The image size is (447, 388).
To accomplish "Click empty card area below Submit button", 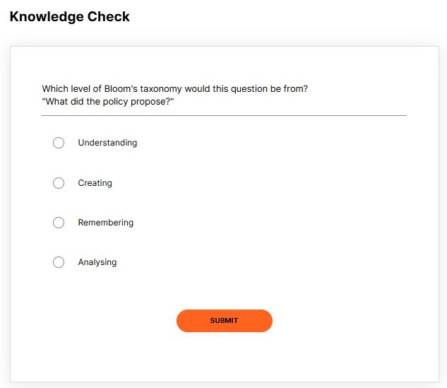I will 224,358.
